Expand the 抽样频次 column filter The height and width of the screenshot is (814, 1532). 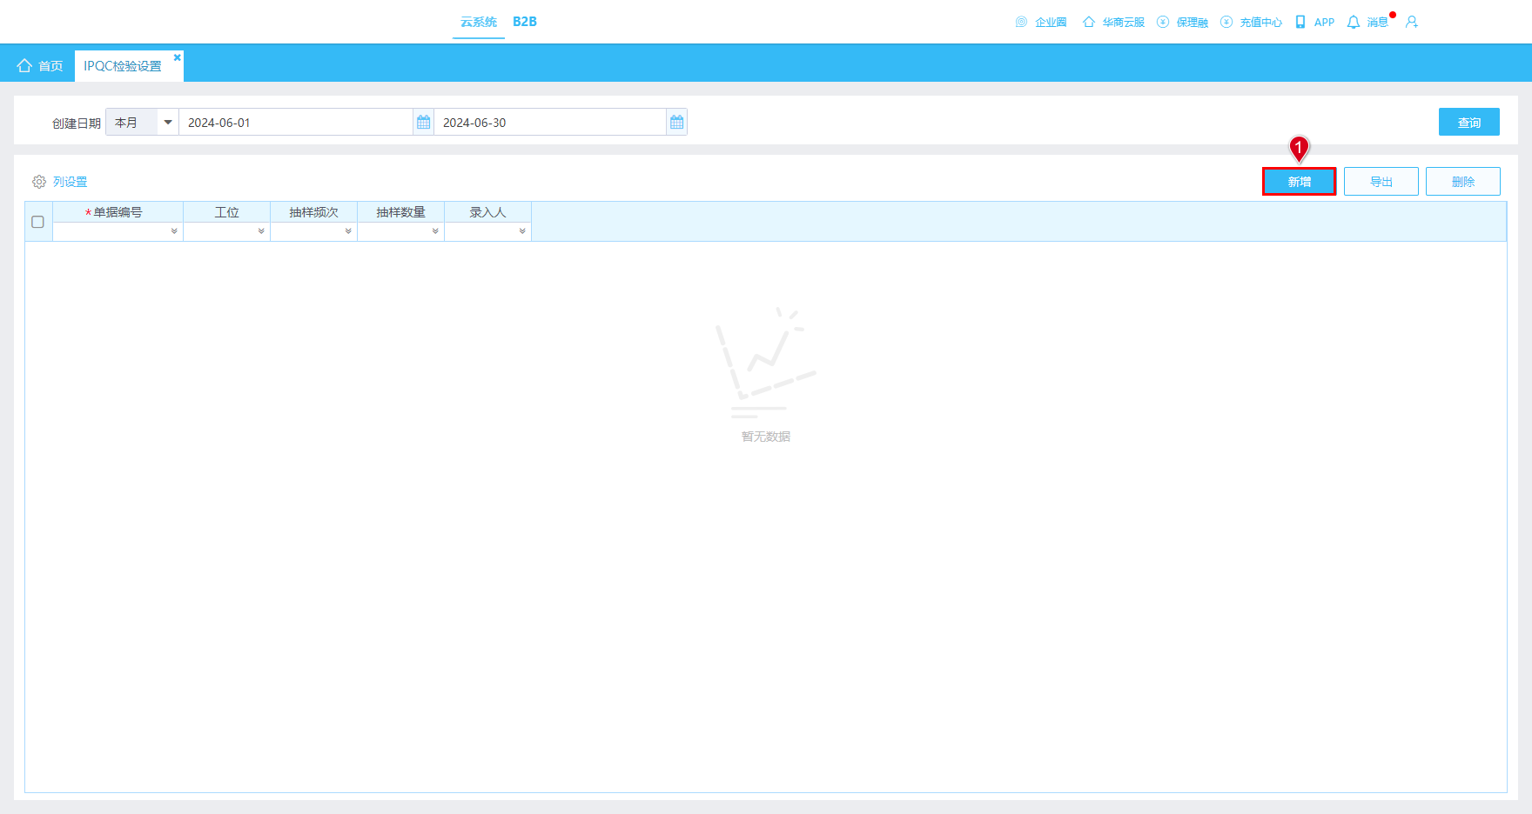pos(348,231)
